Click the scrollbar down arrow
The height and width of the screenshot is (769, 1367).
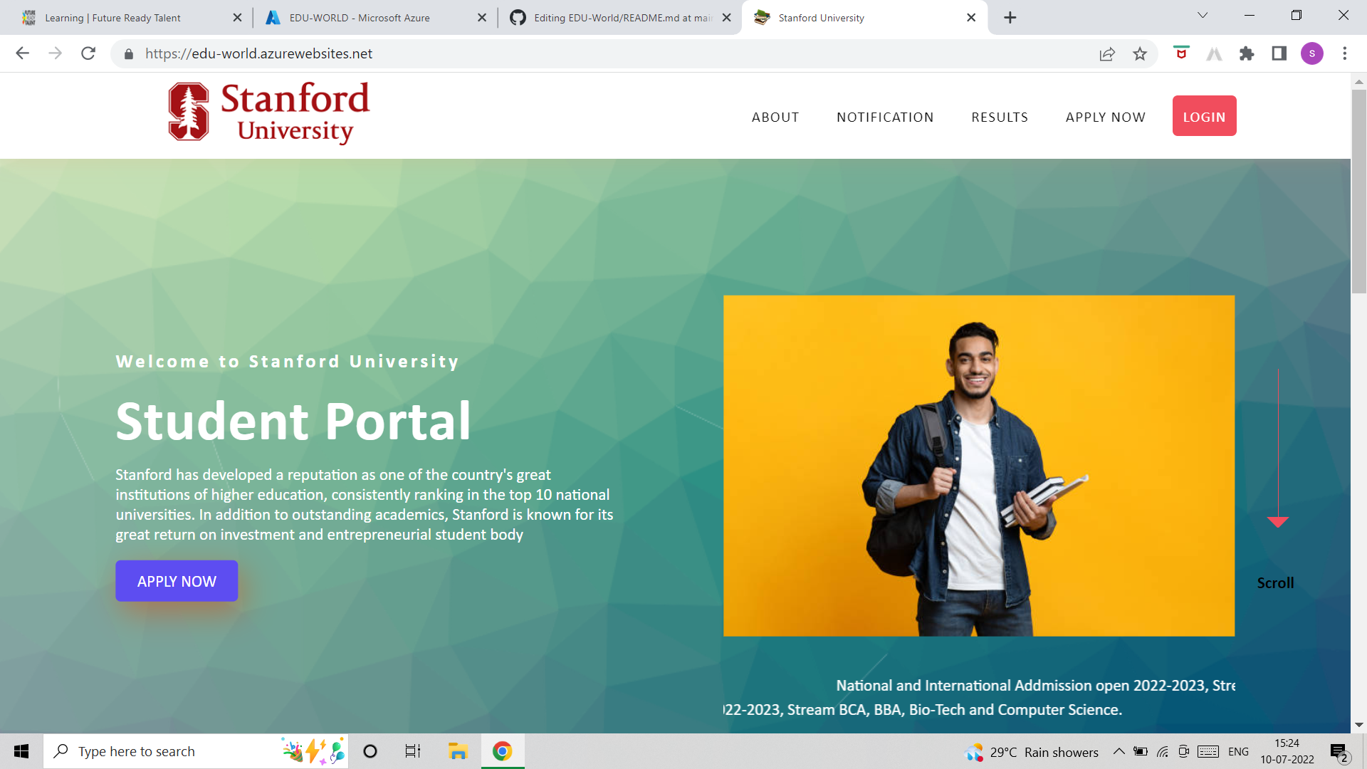(x=1359, y=725)
